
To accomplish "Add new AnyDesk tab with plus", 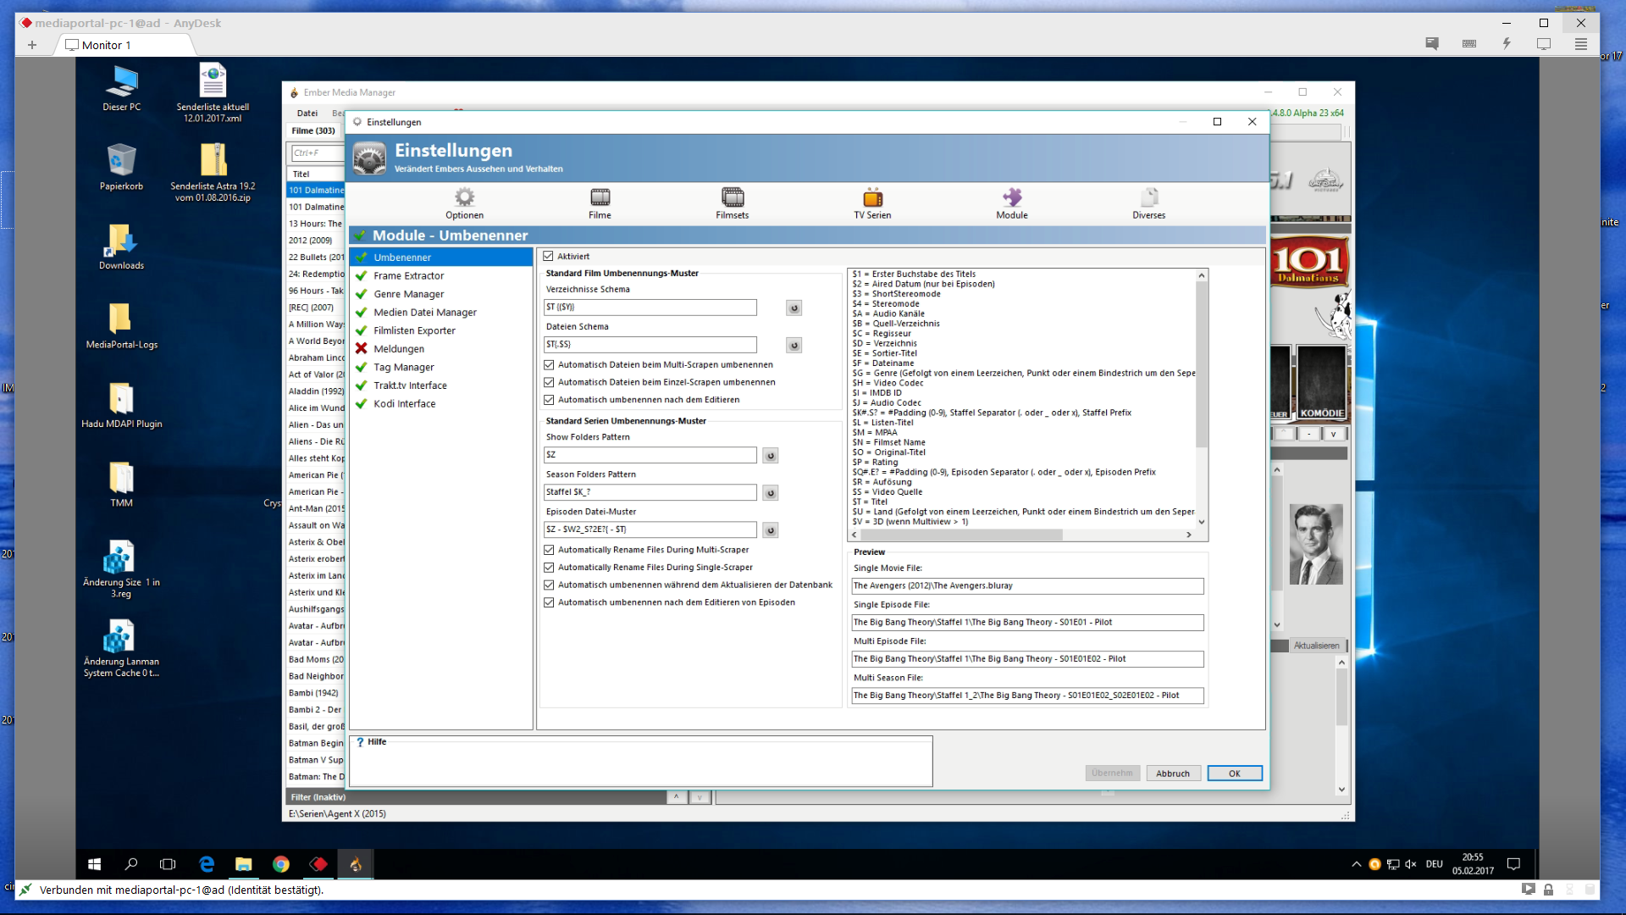I will pos(32,45).
